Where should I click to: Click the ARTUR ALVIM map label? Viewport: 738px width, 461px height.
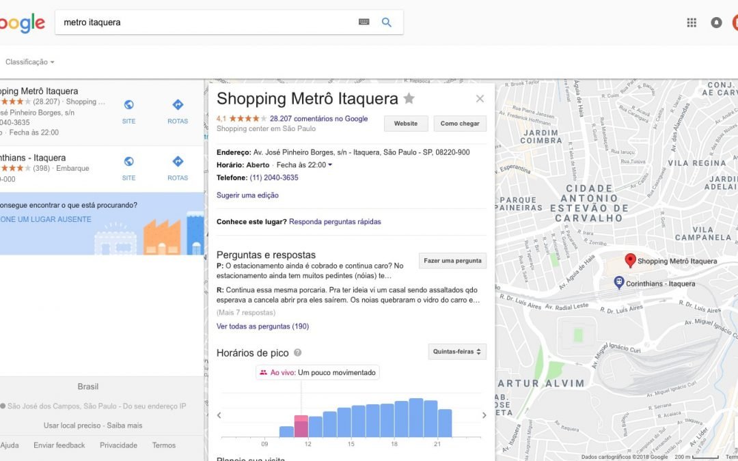point(541,383)
